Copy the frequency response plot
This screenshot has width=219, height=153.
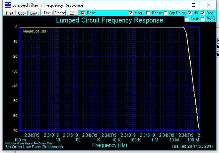[22, 13]
